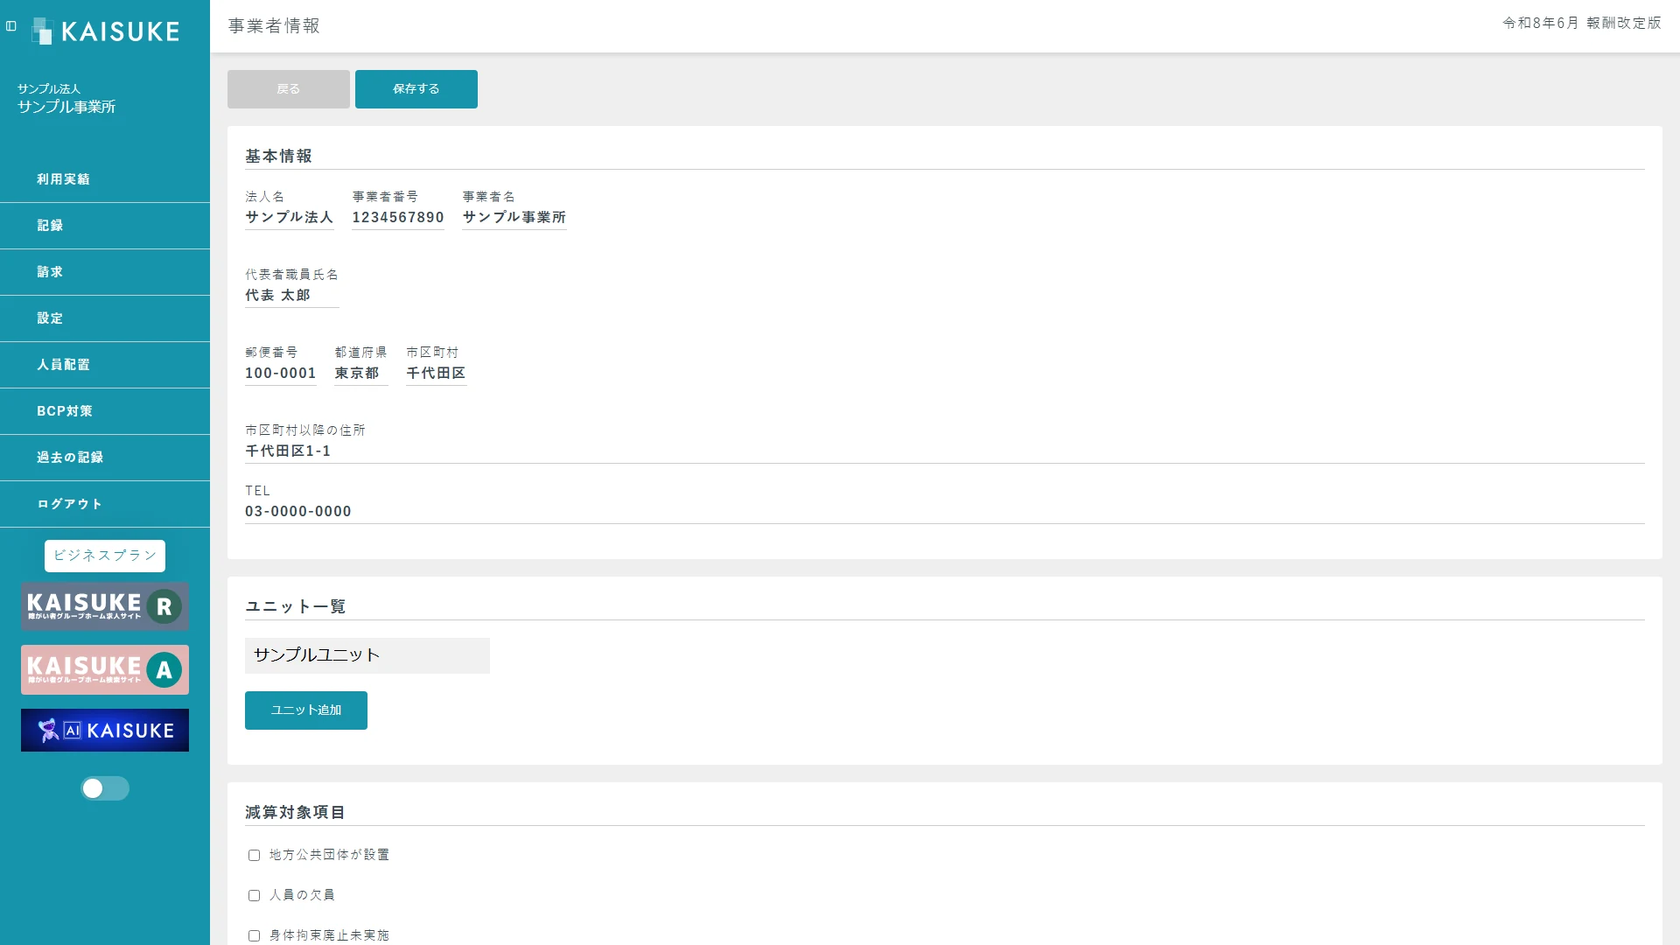
Task: Edit the 市区町村以降の住所 field
Action: [x=945, y=451]
